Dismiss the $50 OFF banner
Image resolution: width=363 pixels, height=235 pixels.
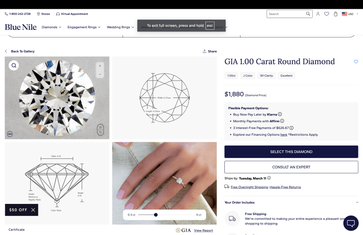pyautogui.click(x=33, y=210)
